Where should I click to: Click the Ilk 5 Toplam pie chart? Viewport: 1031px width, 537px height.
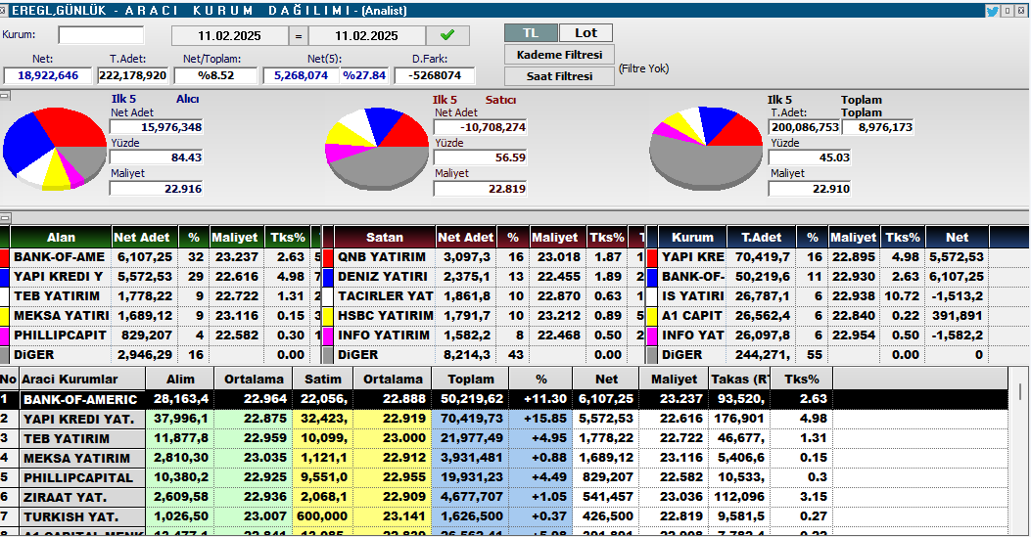(706, 149)
